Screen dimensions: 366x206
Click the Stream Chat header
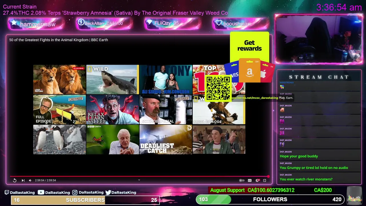[319, 77]
